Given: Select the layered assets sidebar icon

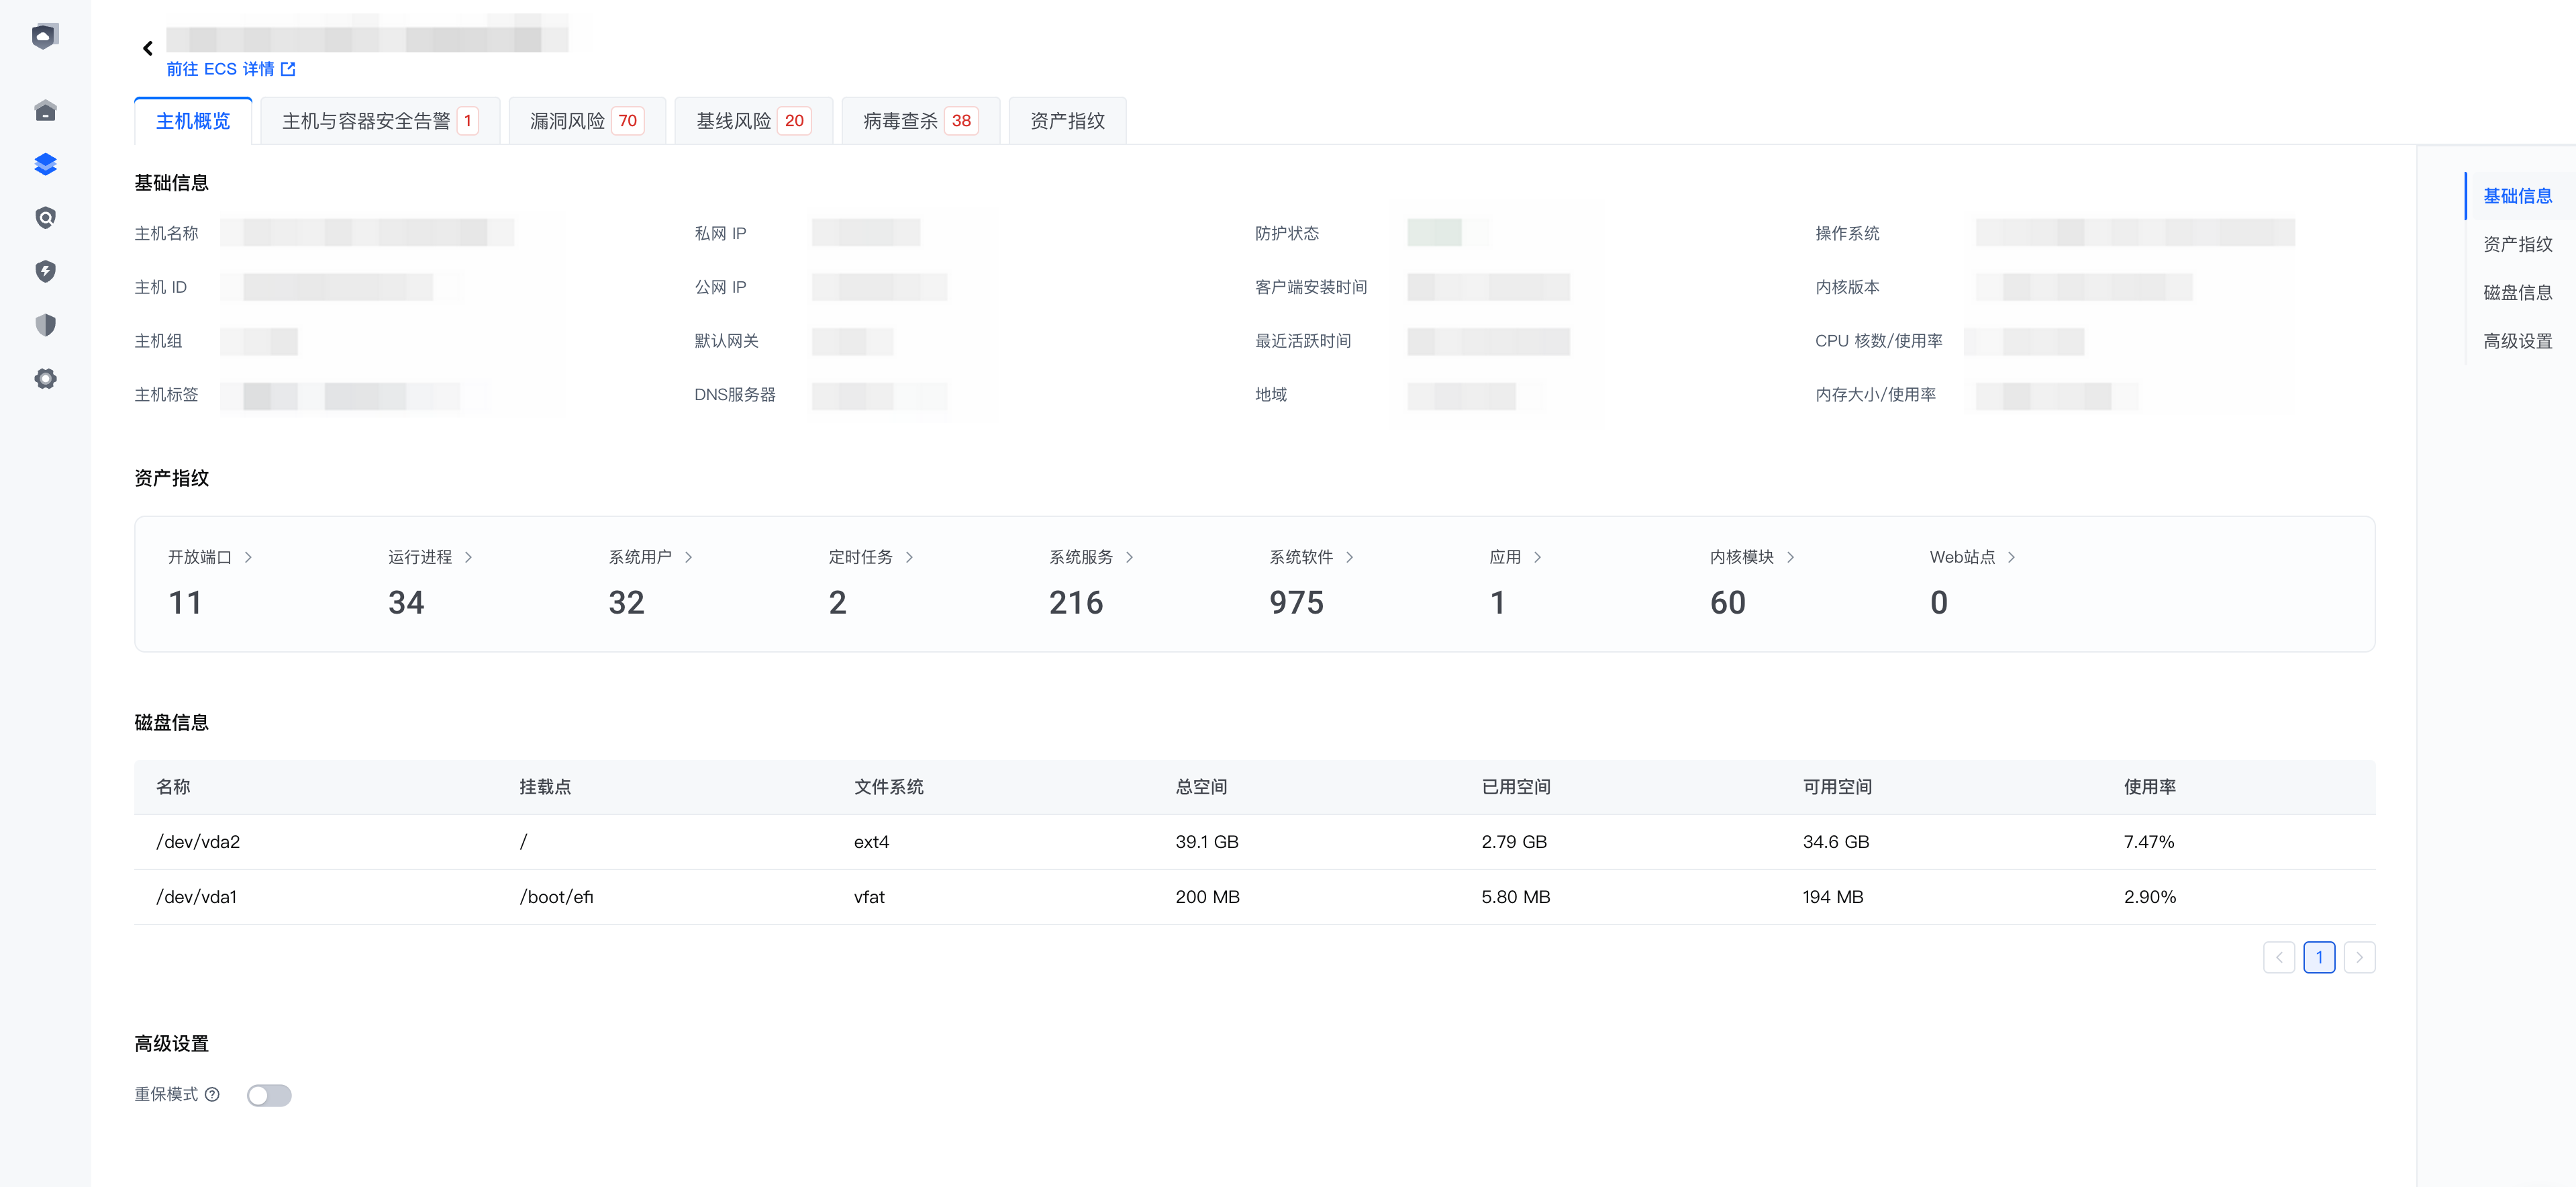Looking at the screenshot, I should 45,164.
